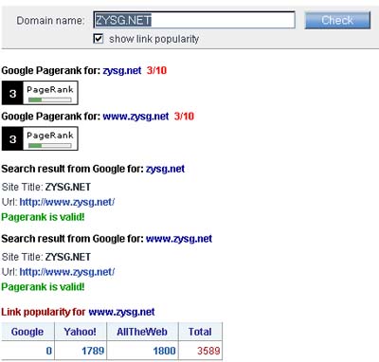
Task: Click the Domain name input field
Action: pyautogui.click(x=194, y=20)
